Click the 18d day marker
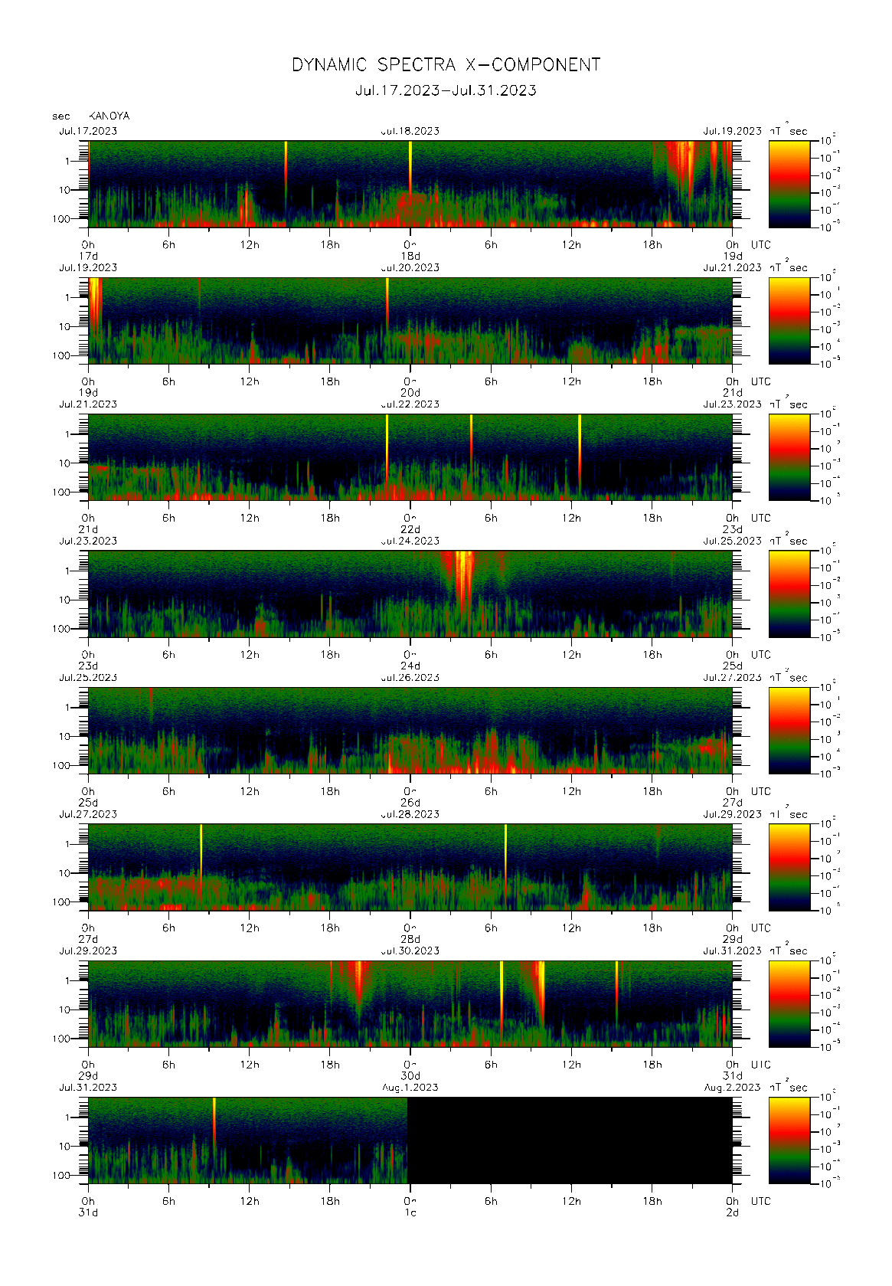Viewport: 892px width, 1286px height. pos(410,256)
